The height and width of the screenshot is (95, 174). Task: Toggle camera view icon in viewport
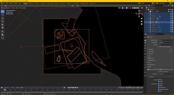point(142,24)
